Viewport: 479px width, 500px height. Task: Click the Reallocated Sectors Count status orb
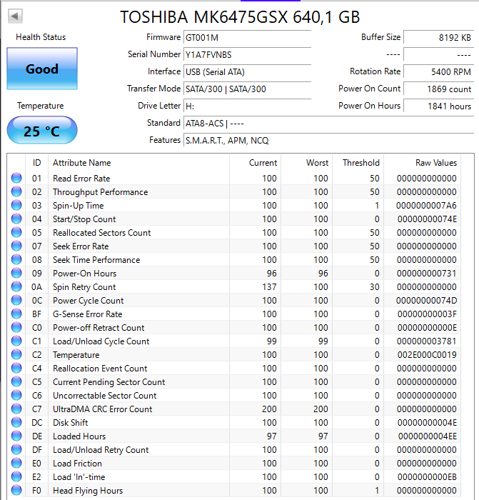click(x=16, y=233)
